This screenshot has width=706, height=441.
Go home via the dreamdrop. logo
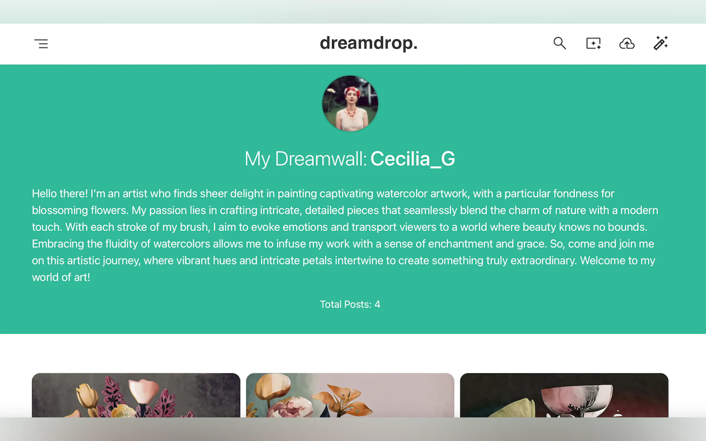(368, 43)
